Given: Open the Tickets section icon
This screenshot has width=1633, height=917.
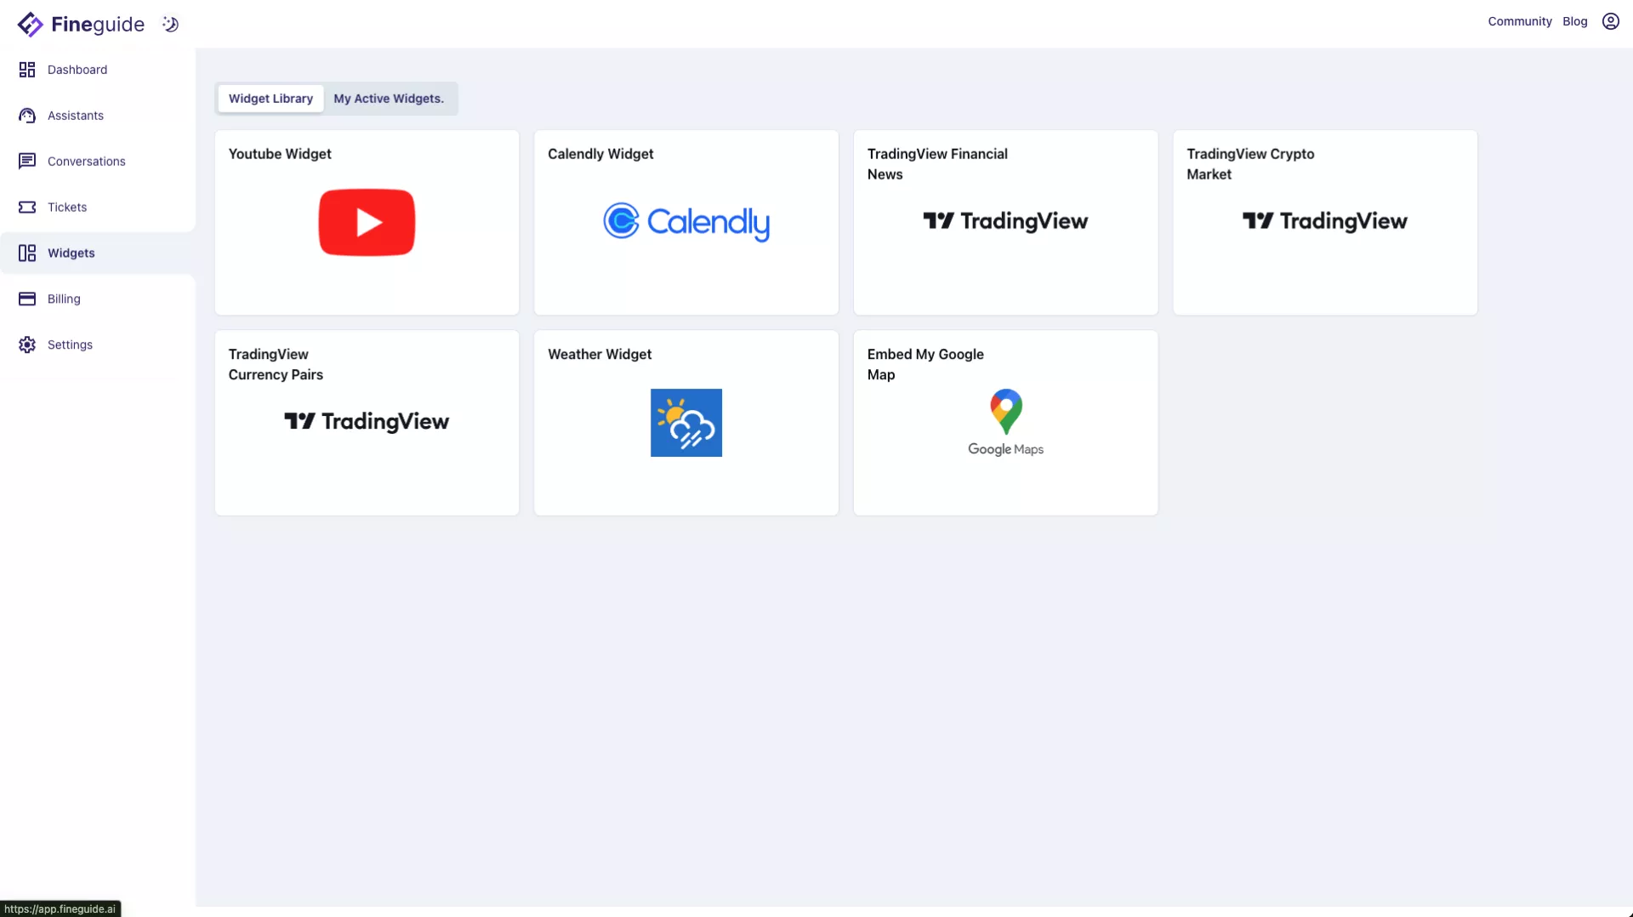Looking at the screenshot, I should tap(27, 208).
